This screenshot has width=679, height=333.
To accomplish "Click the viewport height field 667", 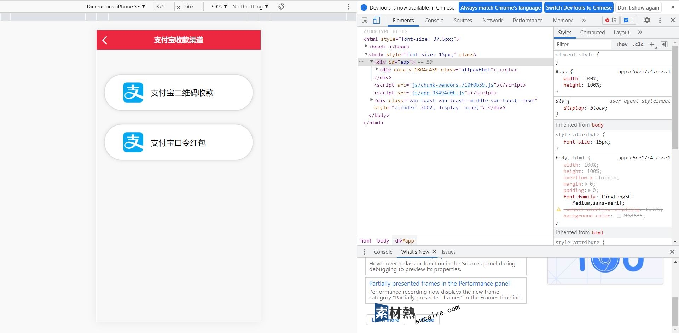I will [x=193, y=6].
